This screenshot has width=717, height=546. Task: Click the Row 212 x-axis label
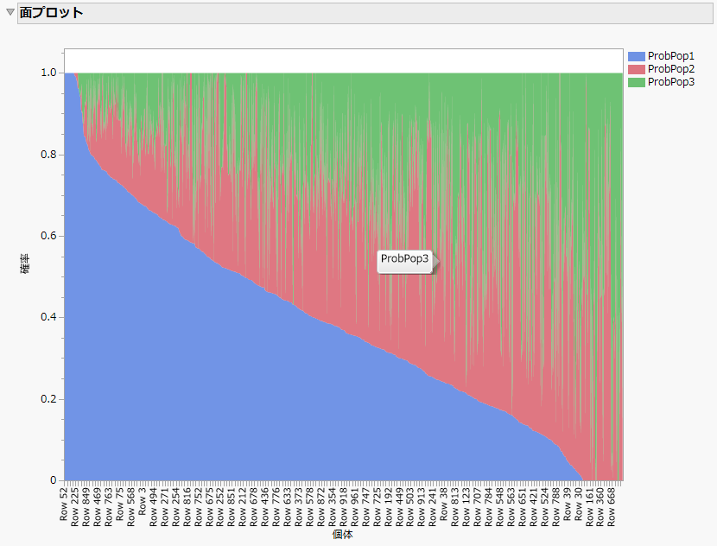243,507
